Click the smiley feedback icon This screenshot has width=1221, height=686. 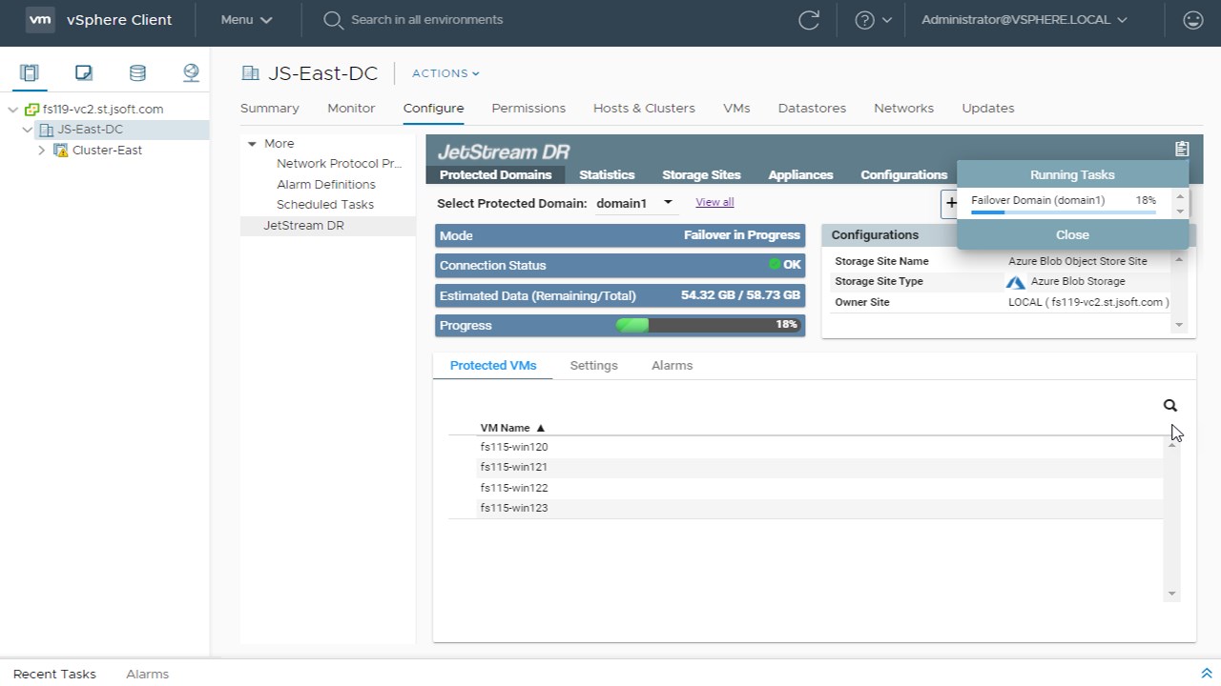(1192, 20)
